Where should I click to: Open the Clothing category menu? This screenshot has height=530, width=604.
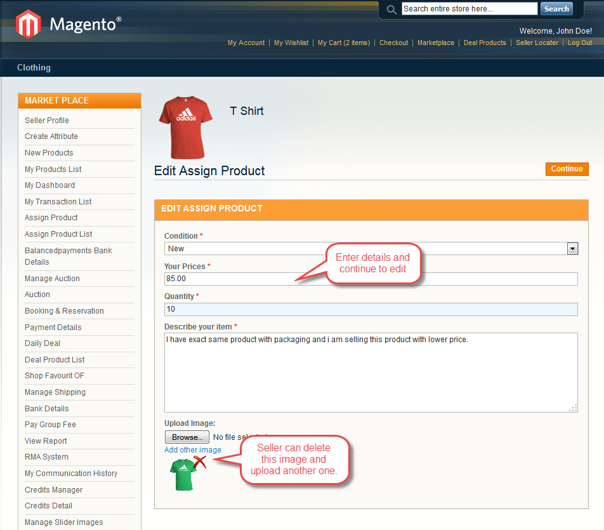[34, 67]
